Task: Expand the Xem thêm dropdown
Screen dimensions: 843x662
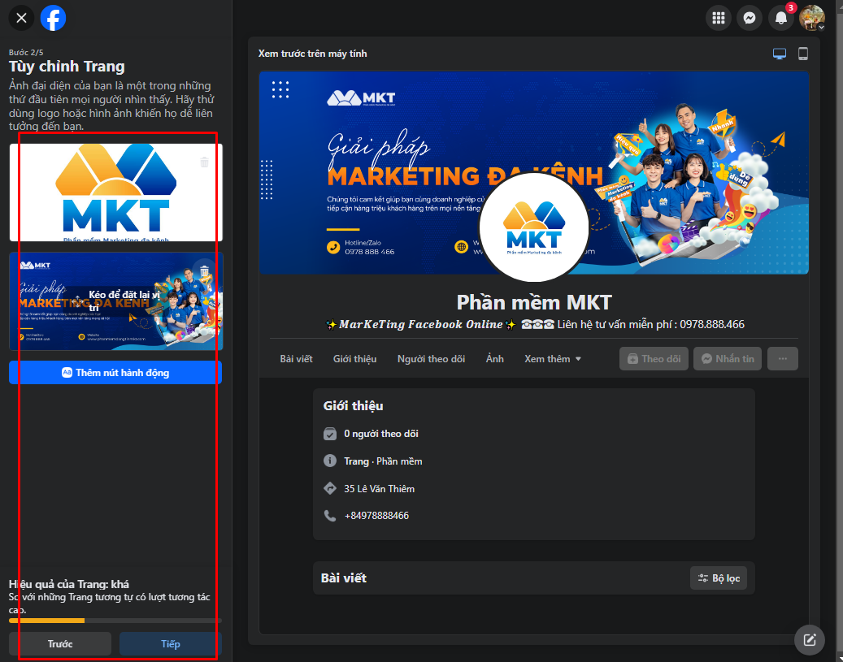Action: click(553, 359)
